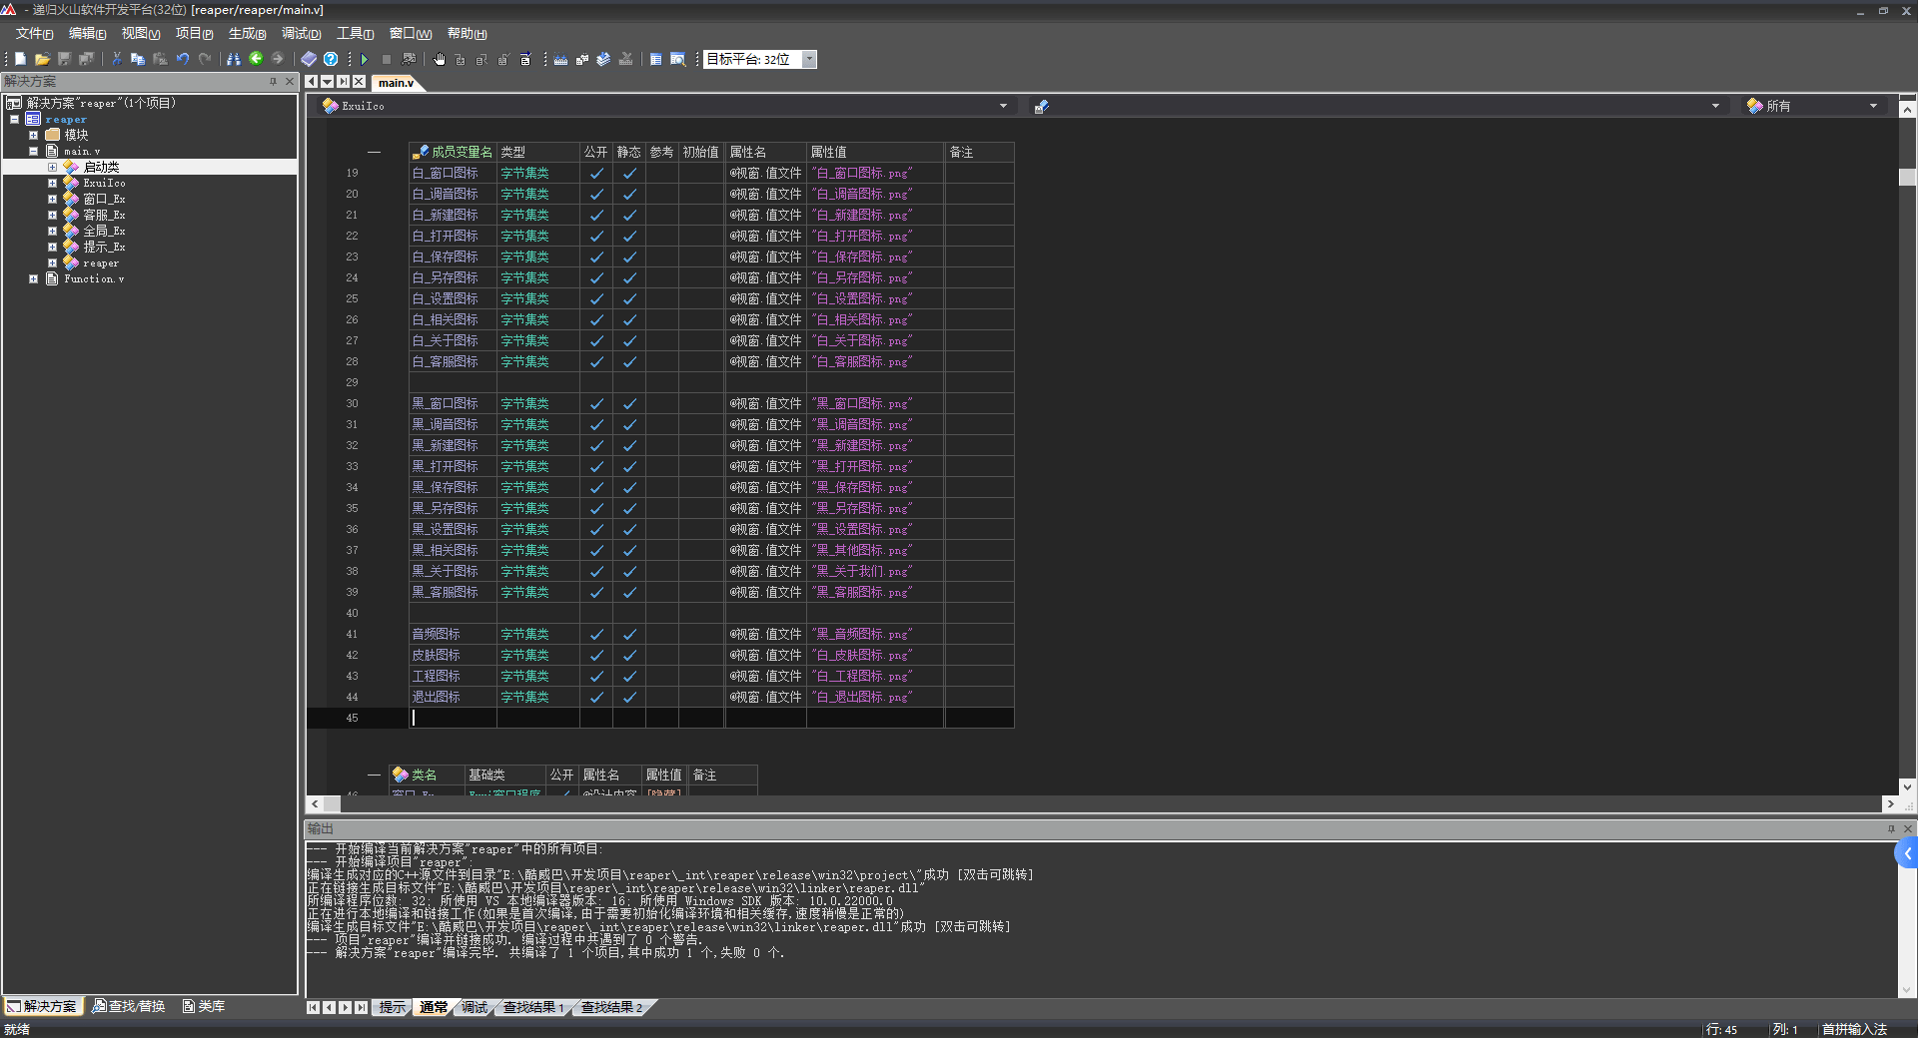This screenshot has width=1918, height=1038.
Task: Open the 所有 filter dropdown
Action: click(x=1873, y=106)
